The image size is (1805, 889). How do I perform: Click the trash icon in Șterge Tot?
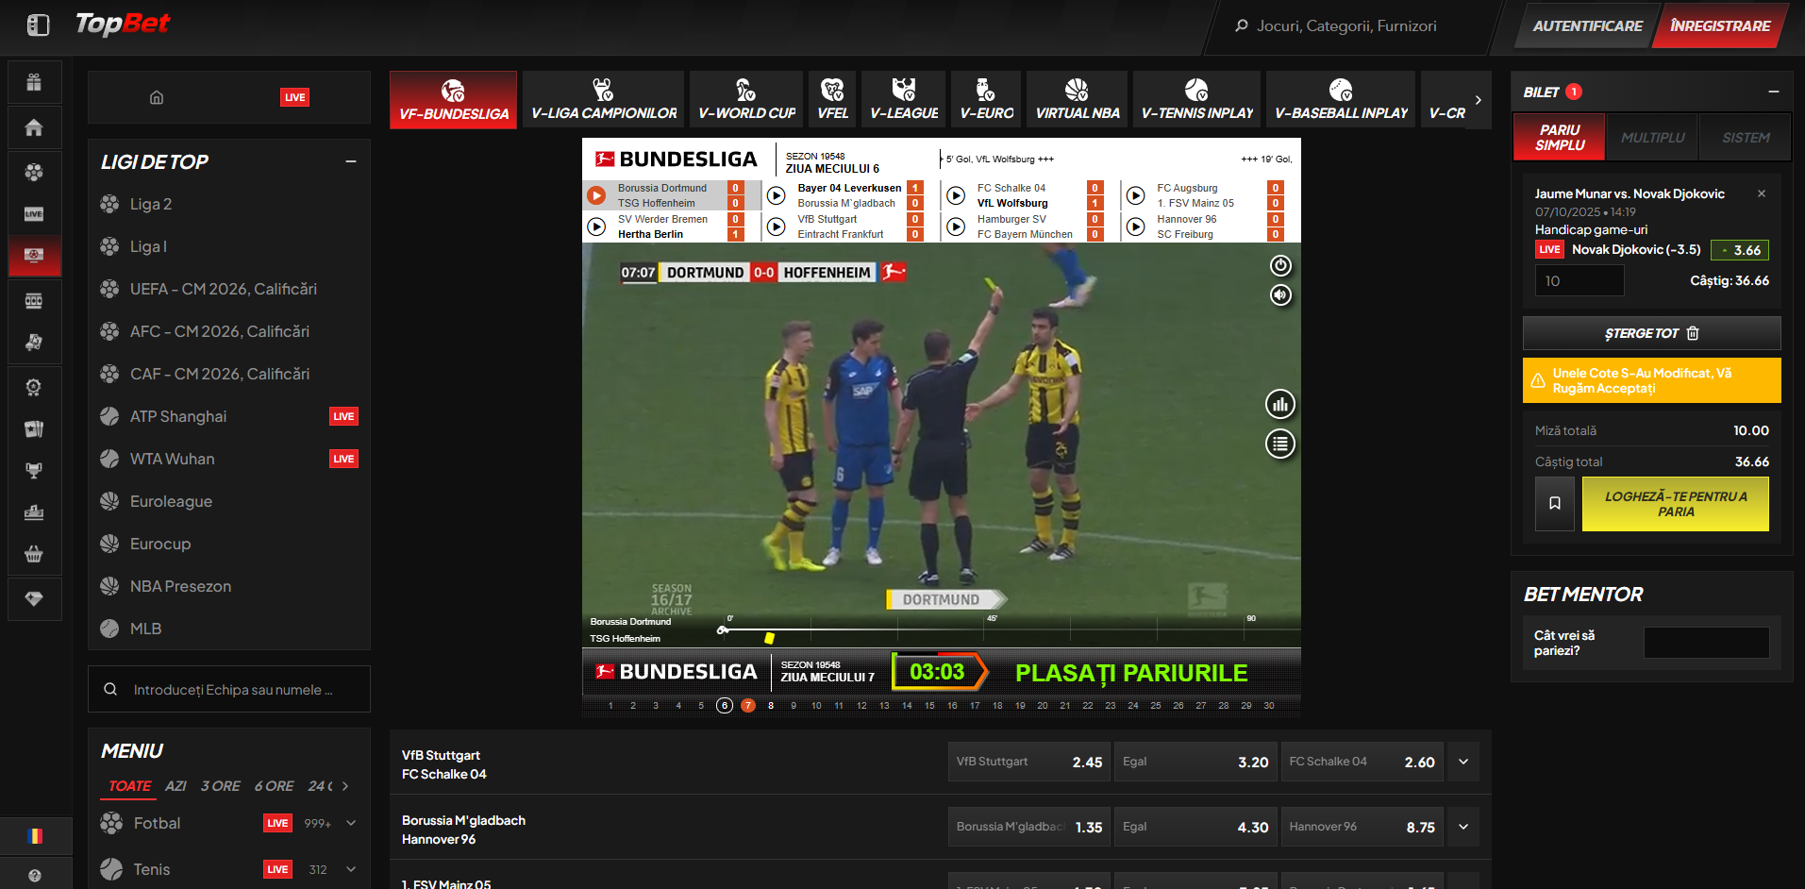(x=1693, y=333)
